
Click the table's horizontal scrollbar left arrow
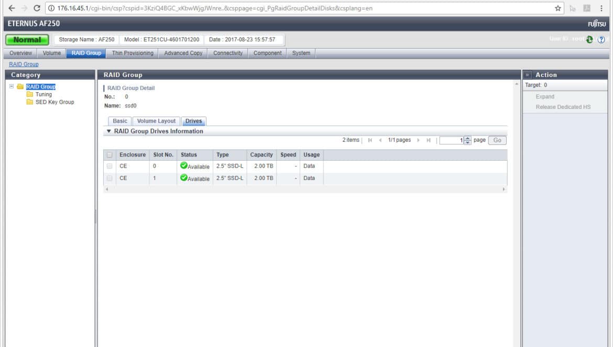coord(107,189)
